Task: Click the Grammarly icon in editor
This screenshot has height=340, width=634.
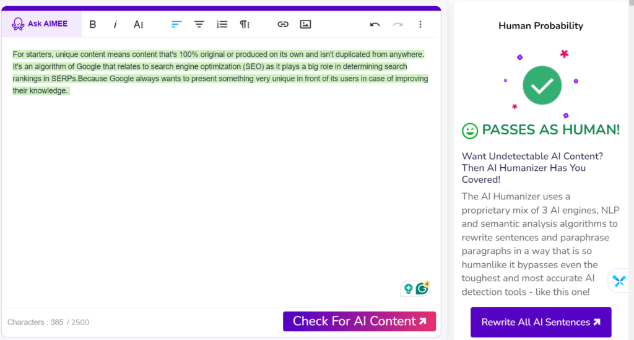Action: point(422,289)
